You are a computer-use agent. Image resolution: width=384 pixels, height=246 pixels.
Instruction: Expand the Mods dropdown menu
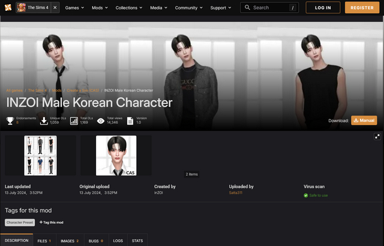tap(100, 8)
